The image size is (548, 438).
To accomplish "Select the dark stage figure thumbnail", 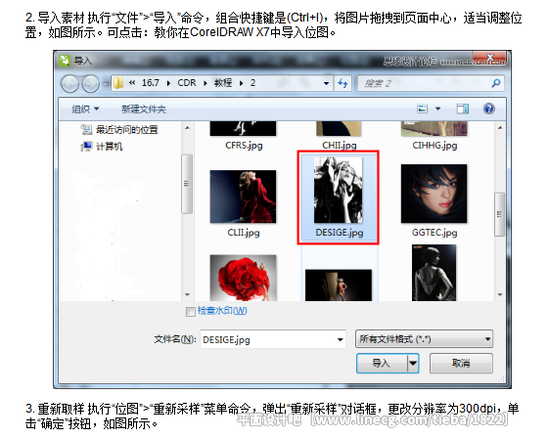I will [339, 285].
